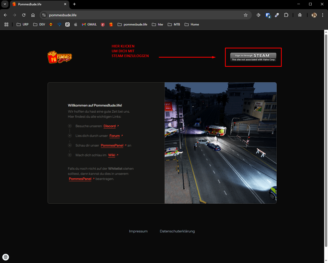Open the Datenschutzerklärung footer link
Viewport: 328px width, 263px height.
tap(177, 231)
